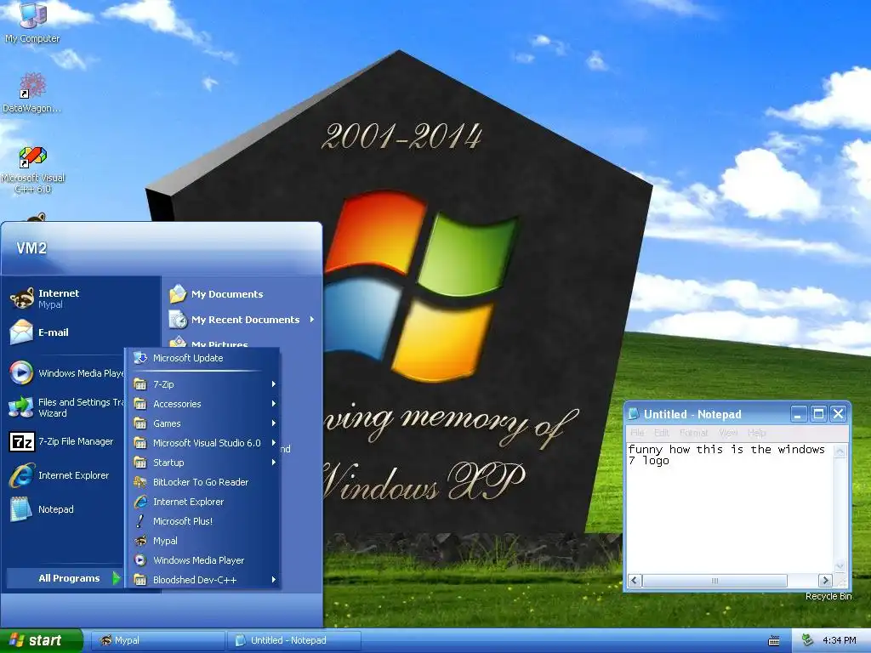Click Notepad scroll left arrow
The image size is (871, 653).
[x=635, y=580]
